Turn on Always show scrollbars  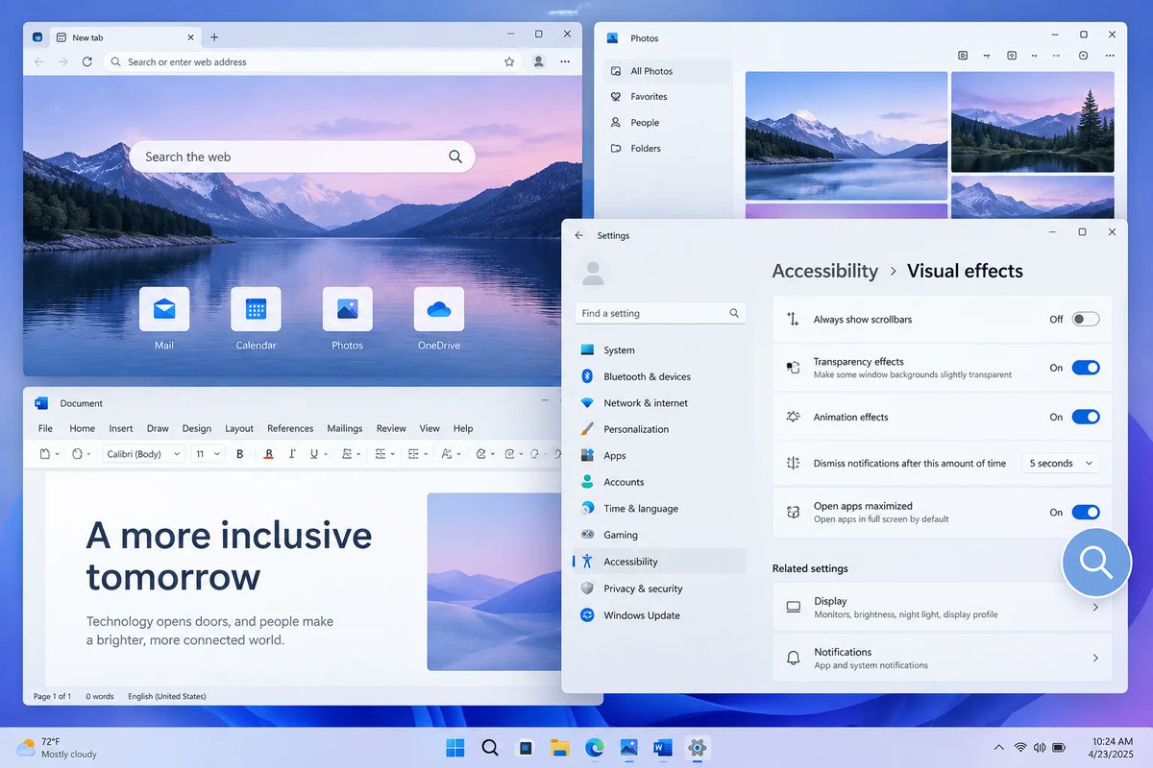coord(1086,319)
